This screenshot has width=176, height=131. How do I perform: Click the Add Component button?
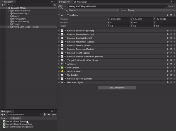tap(117, 88)
